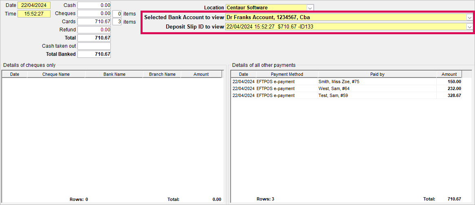Expand the Deposit Slip ID dropdown arrow
The height and width of the screenshot is (205, 475).
tap(469, 26)
